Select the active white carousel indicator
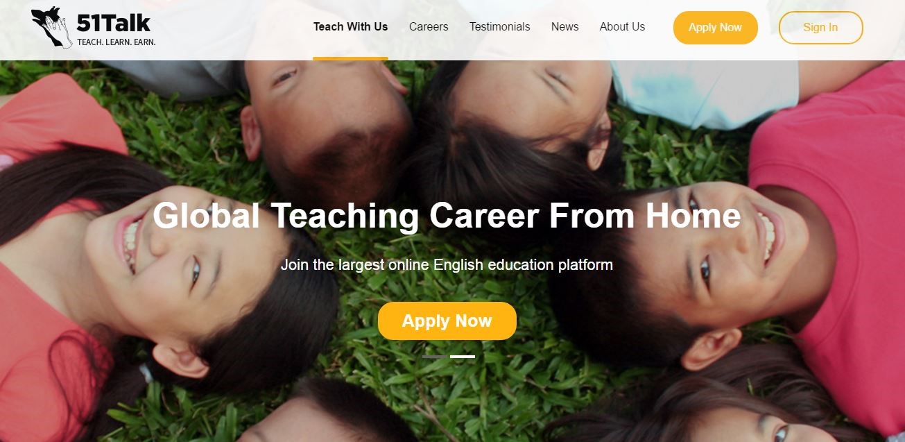 point(463,357)
